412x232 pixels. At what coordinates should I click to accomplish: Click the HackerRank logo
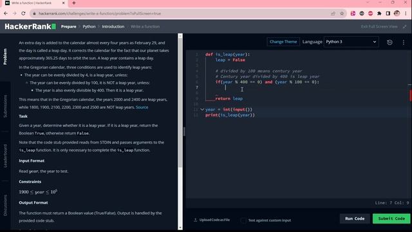pos(30,26)
